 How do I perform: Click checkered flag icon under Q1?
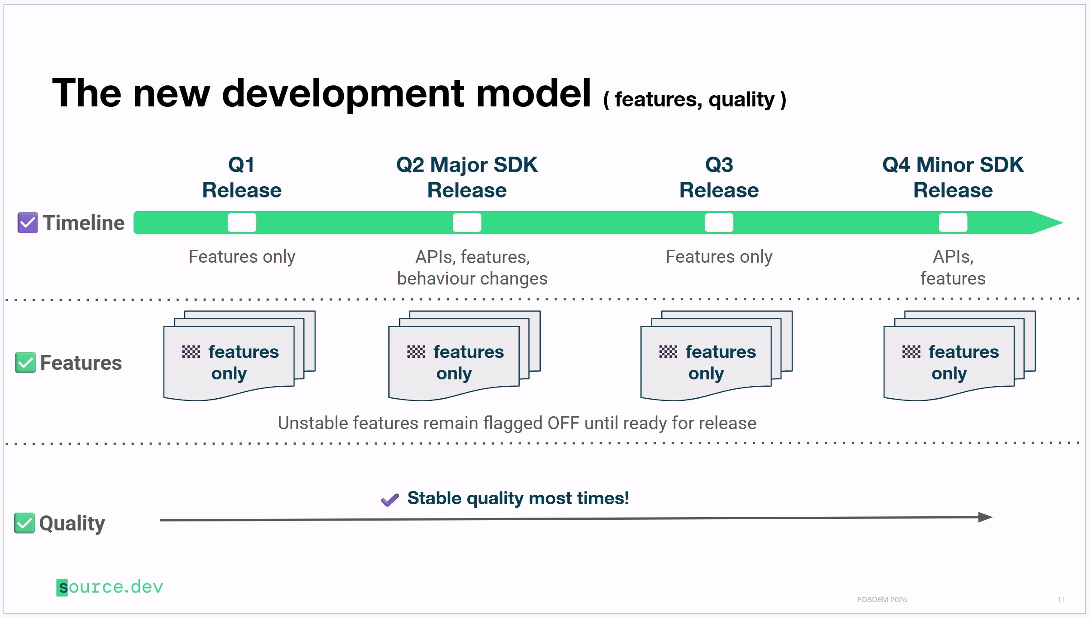tap(191, 352)
